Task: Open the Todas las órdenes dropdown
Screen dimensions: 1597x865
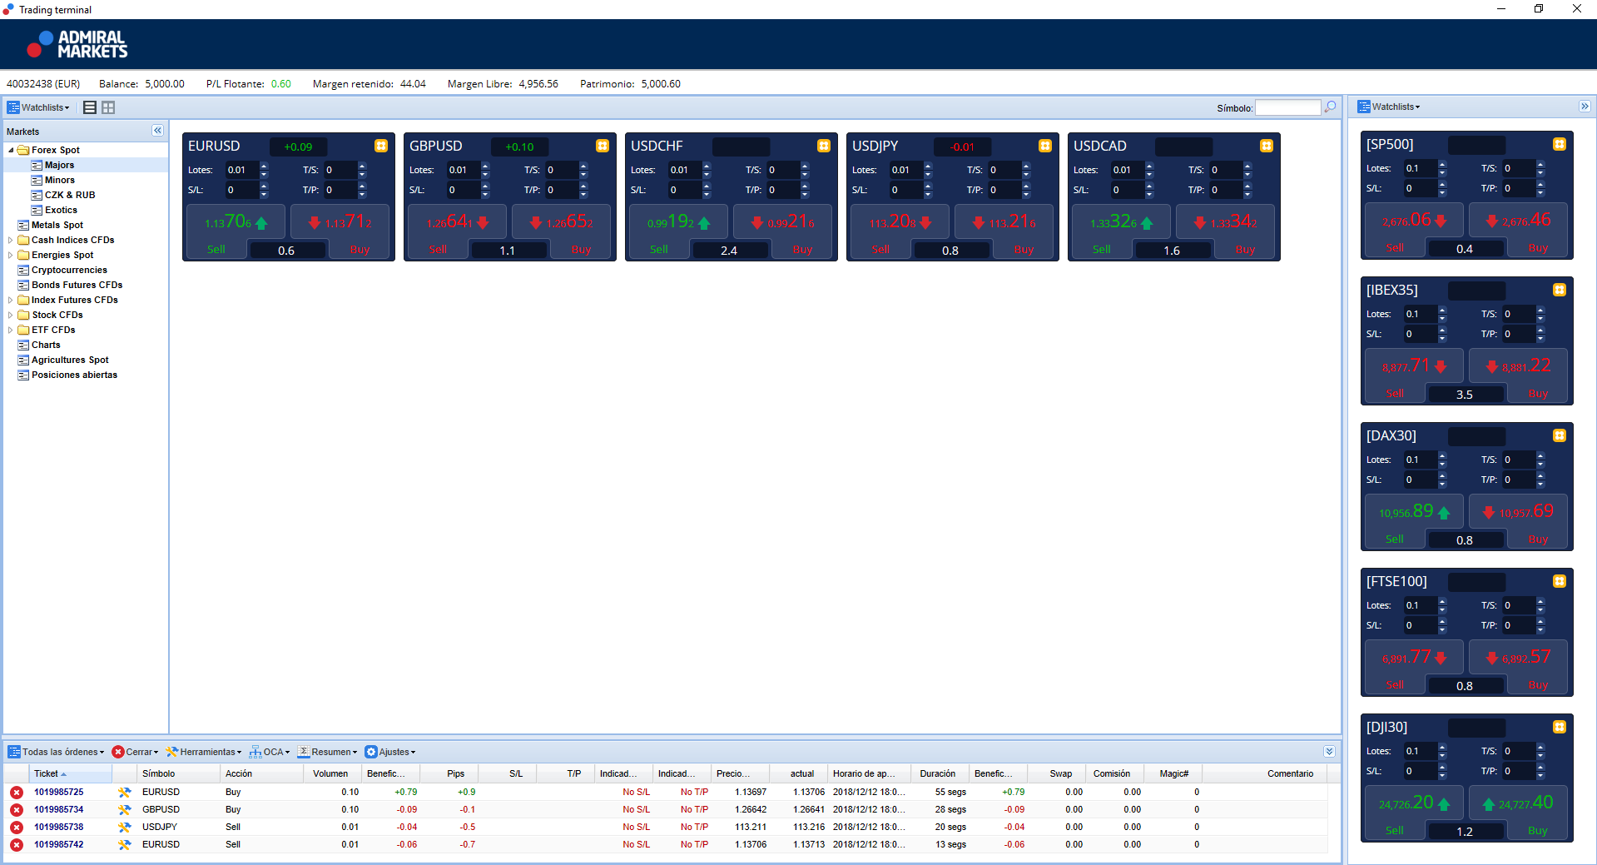Action: point(57,752)
